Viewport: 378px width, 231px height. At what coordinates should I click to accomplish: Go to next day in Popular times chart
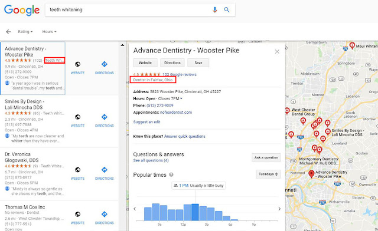coord(279,209)
